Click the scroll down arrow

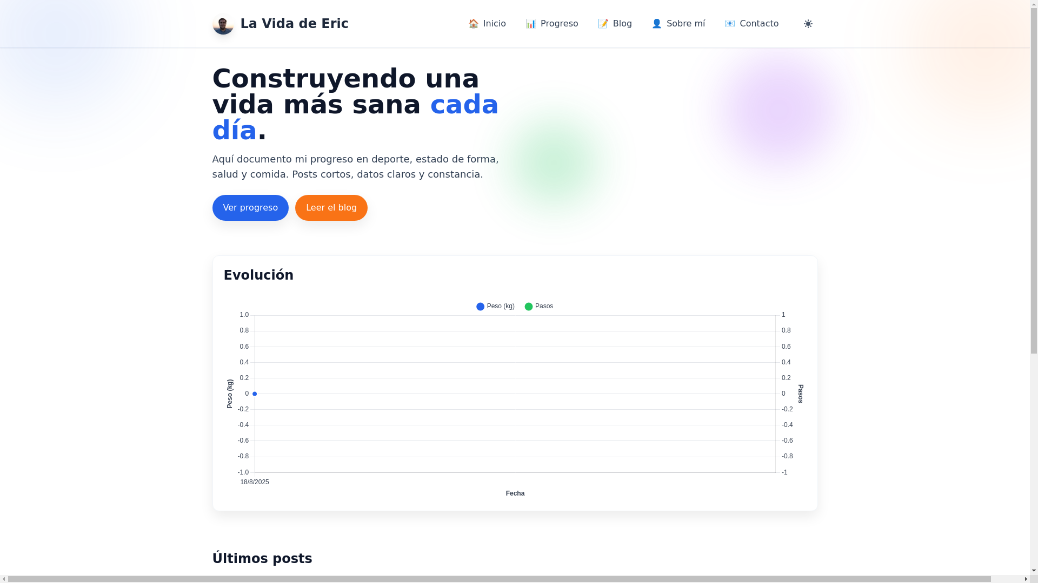1034,571
